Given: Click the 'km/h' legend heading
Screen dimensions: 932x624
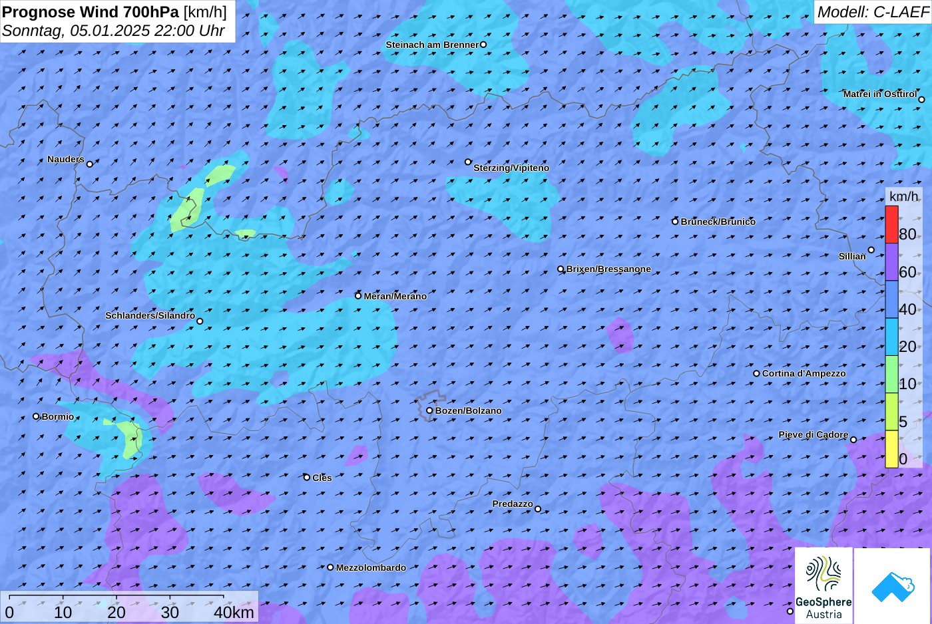Looking at the screenshot, I should (904, 196).
